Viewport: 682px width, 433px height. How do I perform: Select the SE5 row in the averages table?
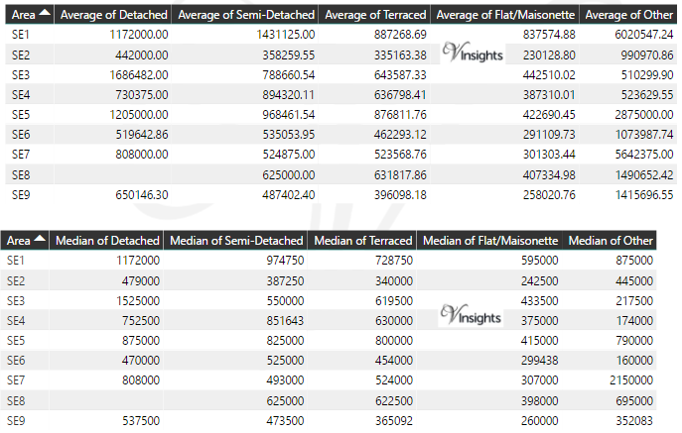tap(21, 114)
